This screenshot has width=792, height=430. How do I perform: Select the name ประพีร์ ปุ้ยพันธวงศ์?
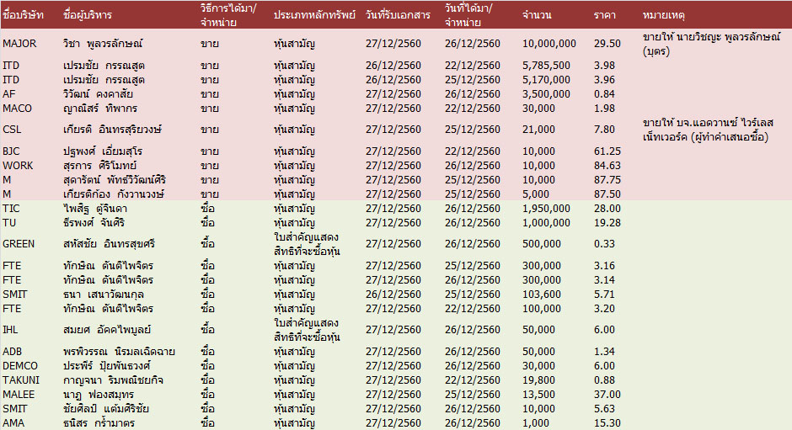(x=106, y=365)
